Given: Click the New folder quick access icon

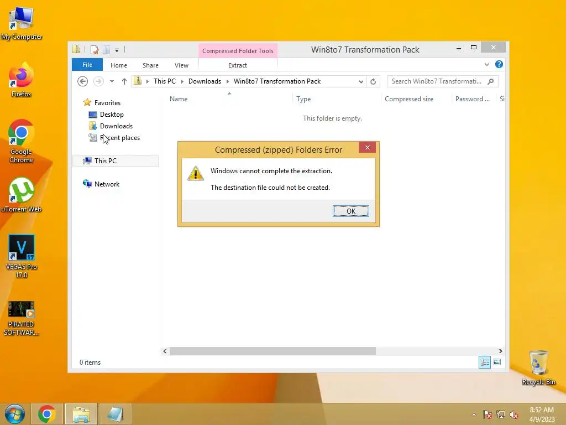Looking at the screenshot, I should pos(106,49).
